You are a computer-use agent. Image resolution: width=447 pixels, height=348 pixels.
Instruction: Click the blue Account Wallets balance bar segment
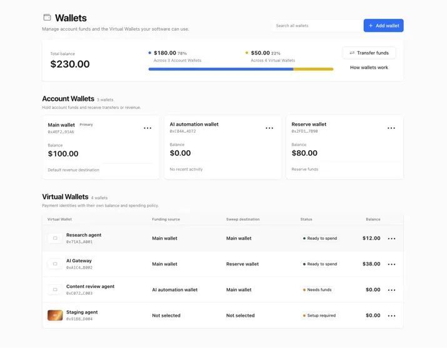point(221,69)
